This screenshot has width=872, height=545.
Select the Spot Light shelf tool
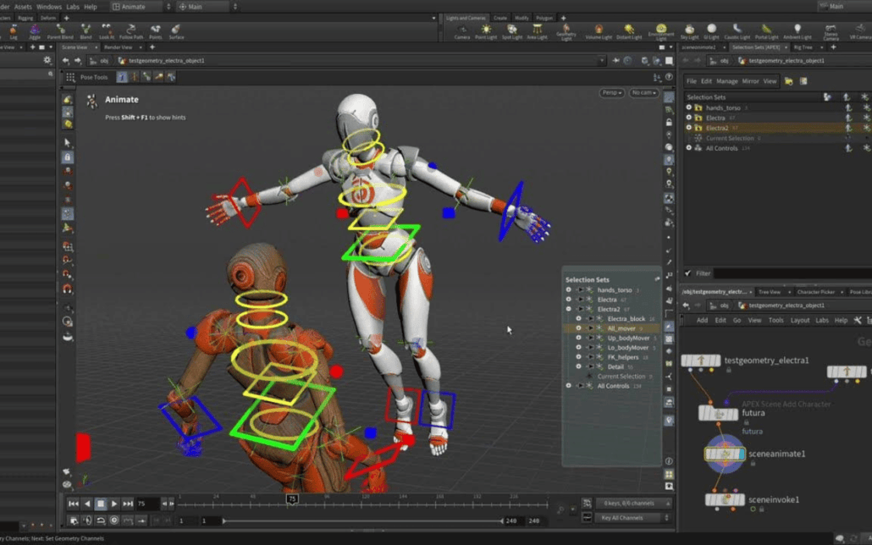512,30
